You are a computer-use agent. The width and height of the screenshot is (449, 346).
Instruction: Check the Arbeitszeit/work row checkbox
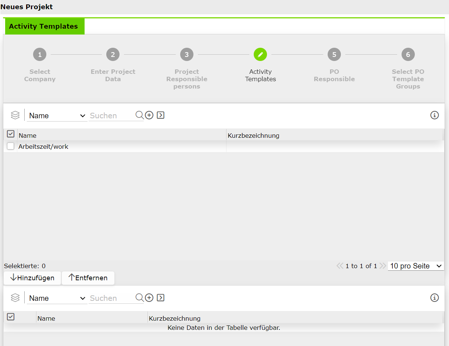pyautogui.click(x=11, y=147)
